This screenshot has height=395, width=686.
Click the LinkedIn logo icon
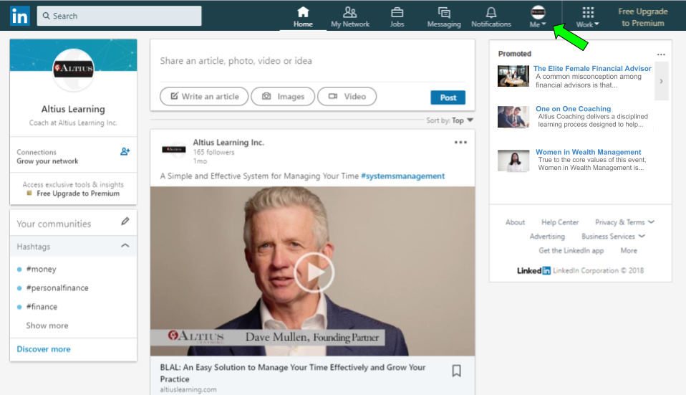(x=19, y=16)
